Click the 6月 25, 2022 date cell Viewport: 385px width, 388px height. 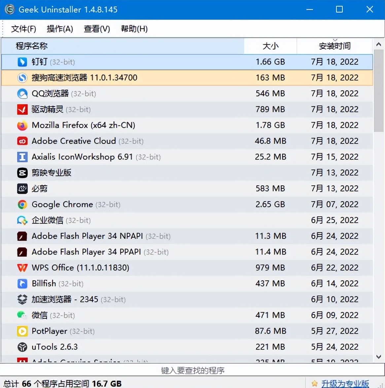[x=335, y=220]
